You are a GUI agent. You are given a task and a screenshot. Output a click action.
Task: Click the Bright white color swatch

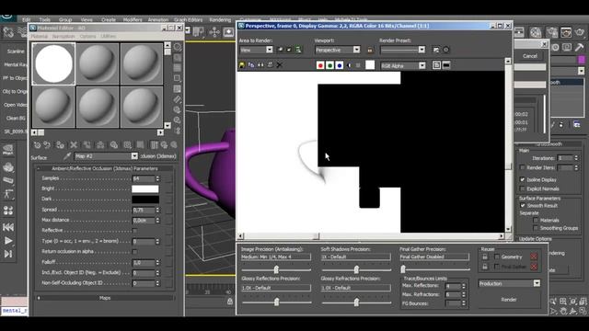[x=145, y=188]
